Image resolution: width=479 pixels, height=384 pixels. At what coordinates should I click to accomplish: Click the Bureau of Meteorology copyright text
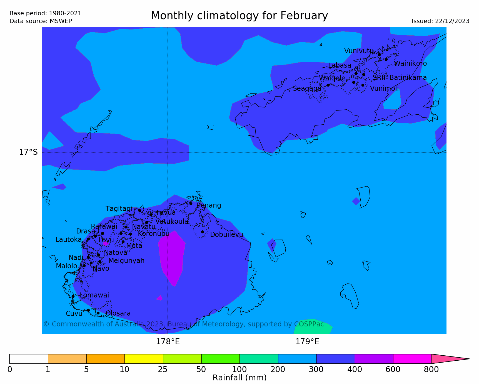click(x=184, y=324)
